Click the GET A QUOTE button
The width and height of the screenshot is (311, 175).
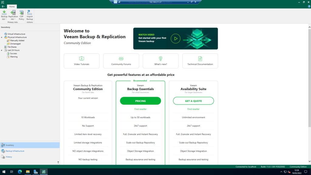click(193, 101)
